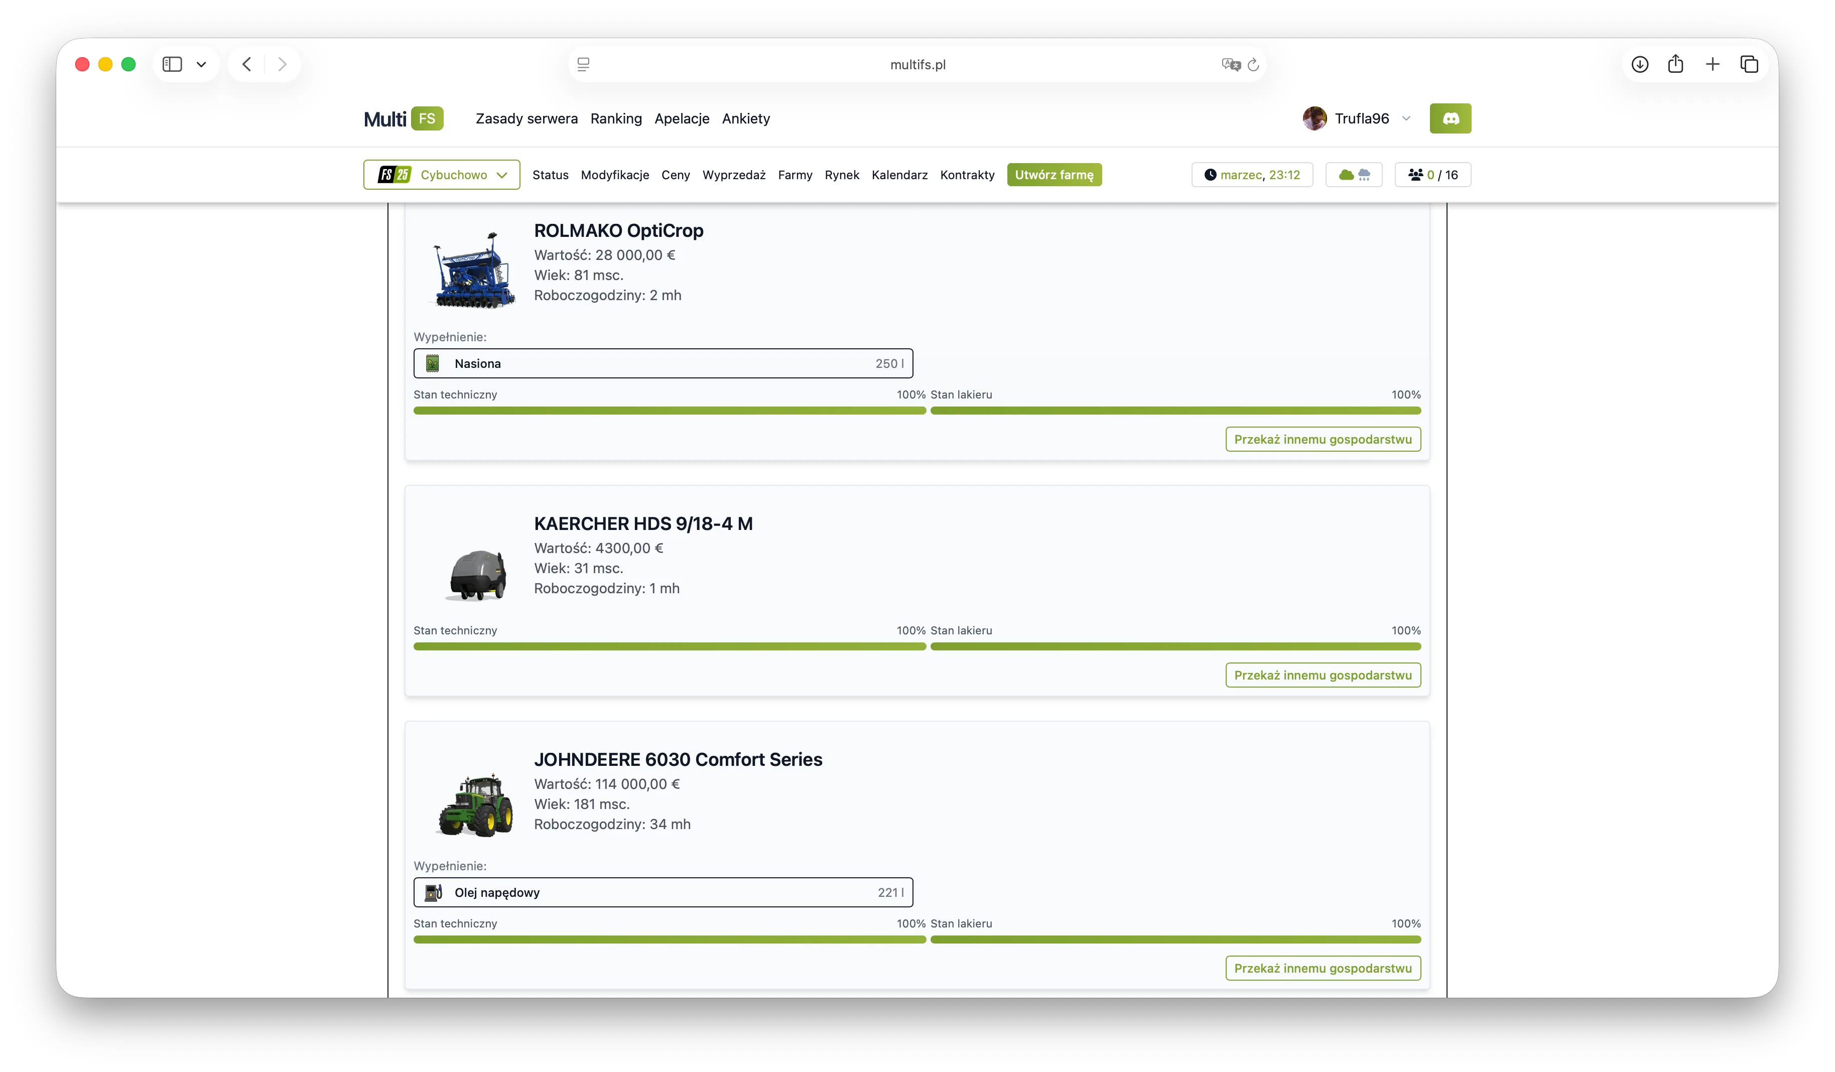This screenshot has height=1072, width=1835.
Task: Go back with the back arrow
Action: pos(247,64)
